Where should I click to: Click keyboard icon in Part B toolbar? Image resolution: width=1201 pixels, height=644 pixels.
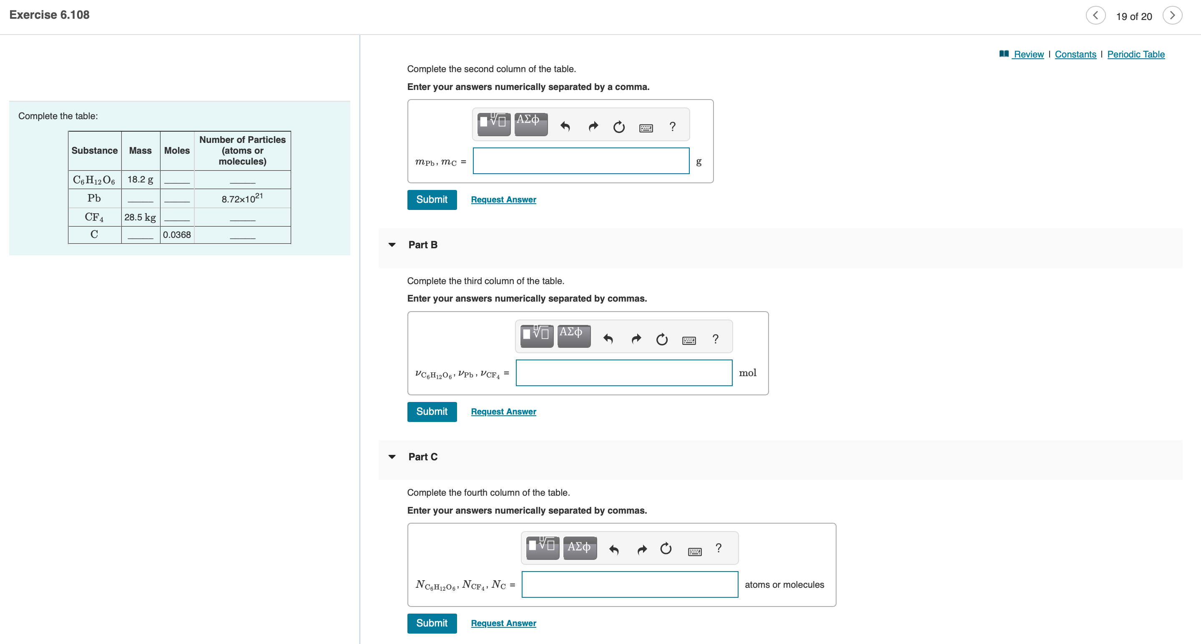[x=688, y=340]
